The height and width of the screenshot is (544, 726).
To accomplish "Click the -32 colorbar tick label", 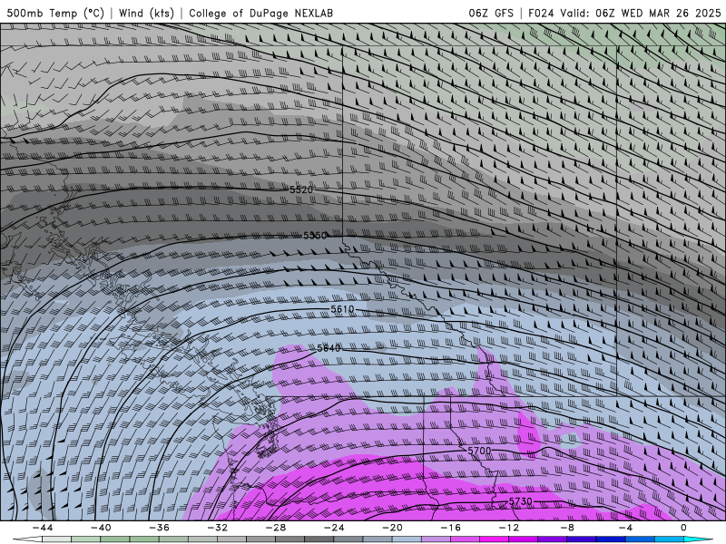I will click(x=218, y=528).
